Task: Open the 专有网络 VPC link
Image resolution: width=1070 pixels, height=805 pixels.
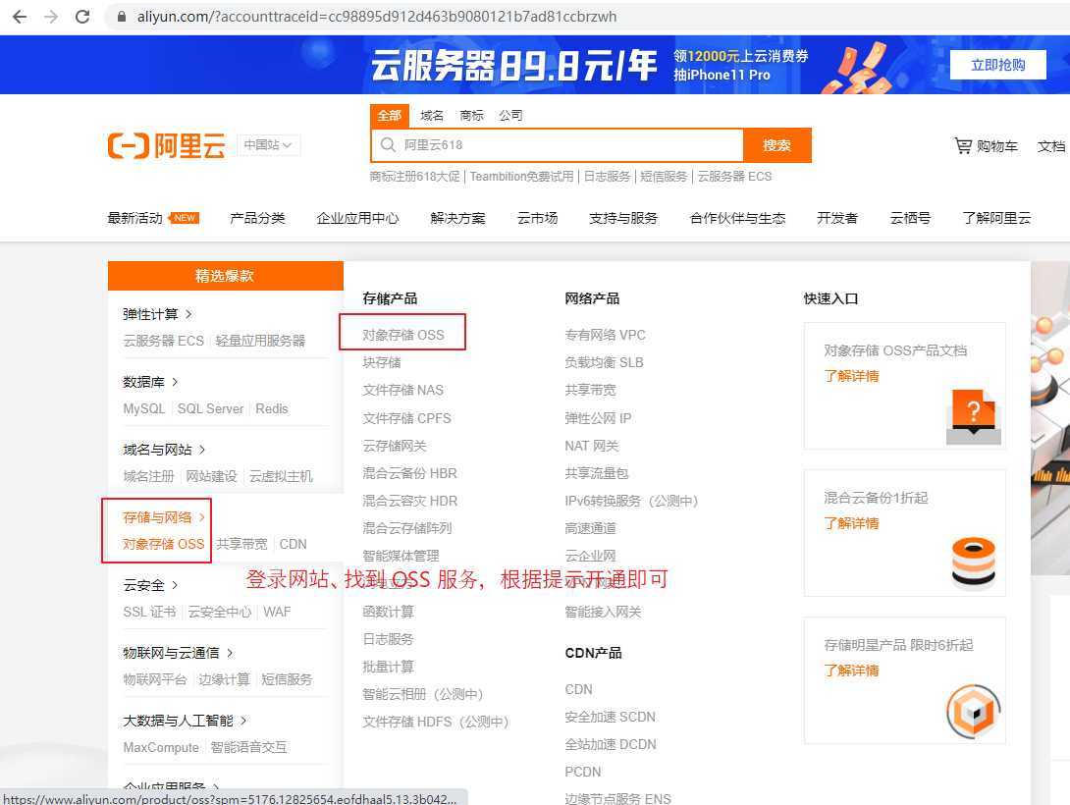Action: (606, 335)
